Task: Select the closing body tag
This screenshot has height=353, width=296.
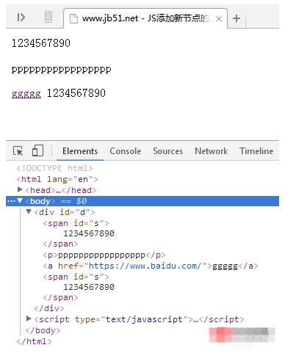Action: click(x=43, y=330)
